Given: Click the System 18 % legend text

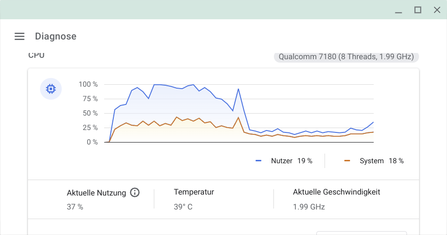Looking at the screenshot, I should [381, 161].
